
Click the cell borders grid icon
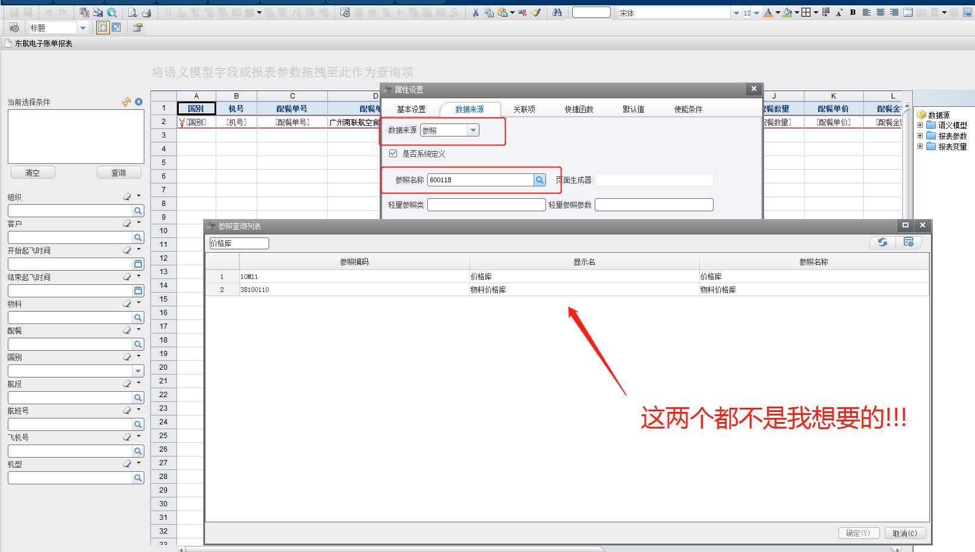pos(806,12)
